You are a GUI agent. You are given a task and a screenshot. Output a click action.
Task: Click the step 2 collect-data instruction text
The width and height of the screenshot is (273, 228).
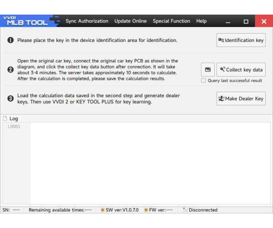(x=97, y=70)
